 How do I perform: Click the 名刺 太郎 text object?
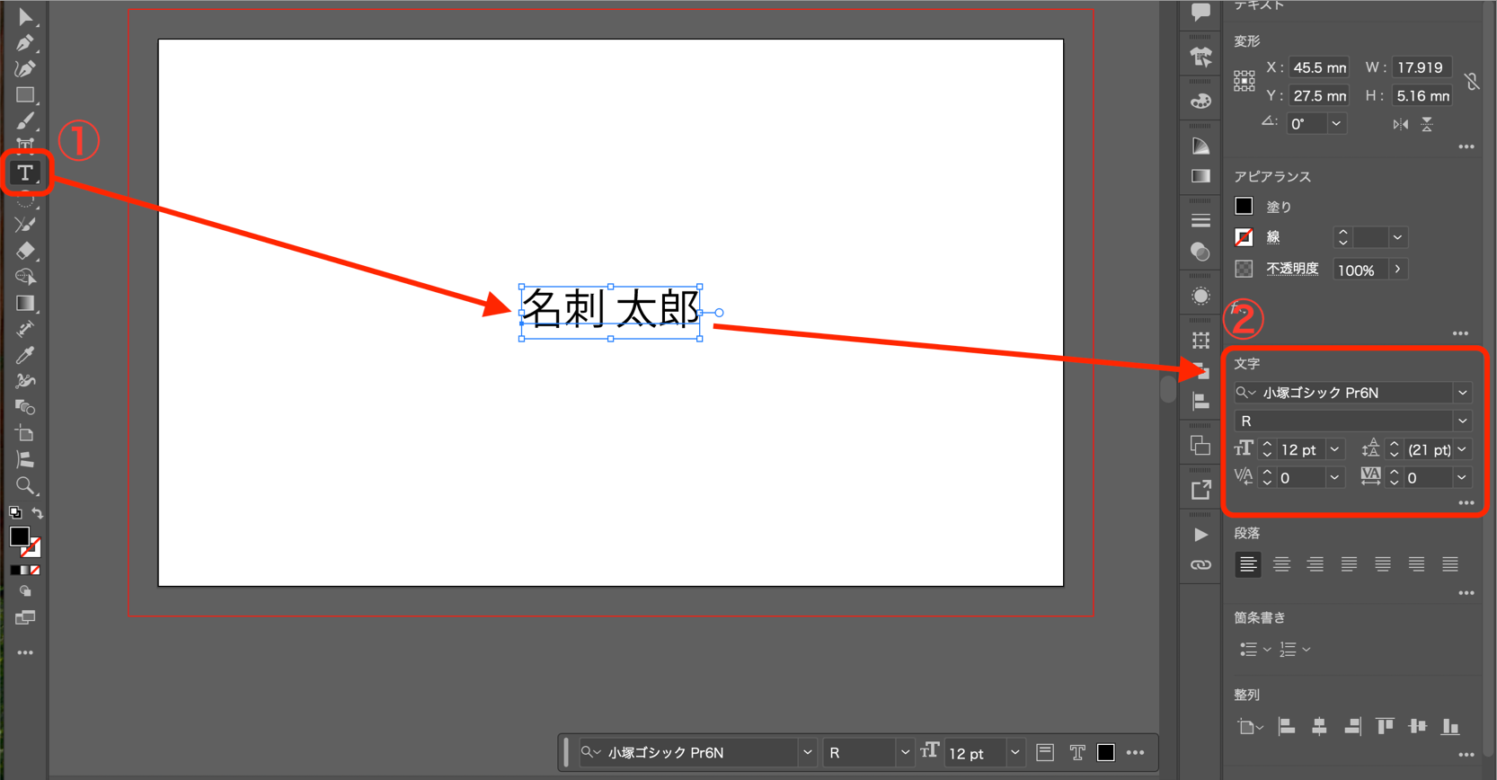610,309
